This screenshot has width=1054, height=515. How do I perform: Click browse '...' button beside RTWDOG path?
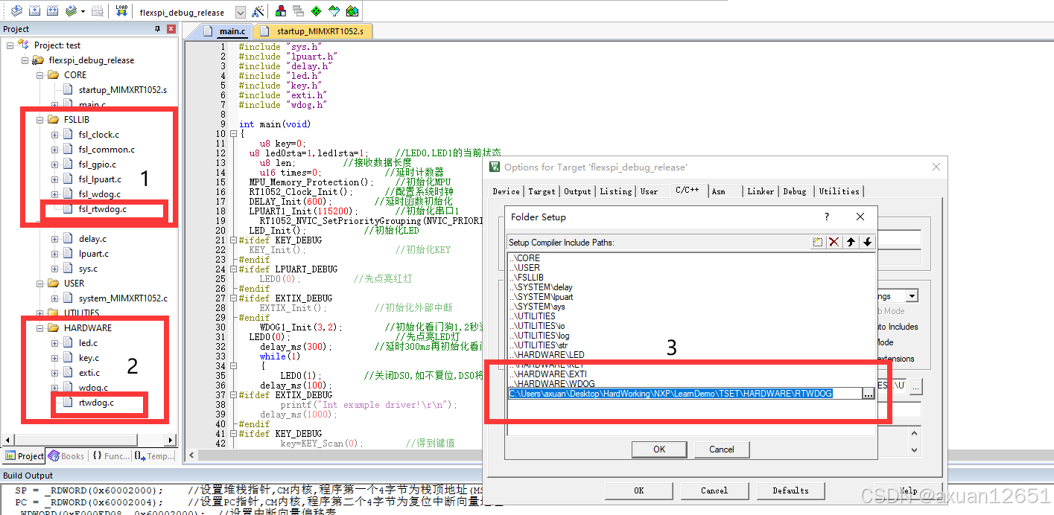coord(868,394)
